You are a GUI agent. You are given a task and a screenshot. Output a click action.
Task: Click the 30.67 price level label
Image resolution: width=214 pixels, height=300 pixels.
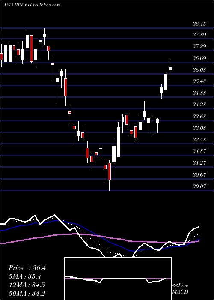(x=199, y=175)
